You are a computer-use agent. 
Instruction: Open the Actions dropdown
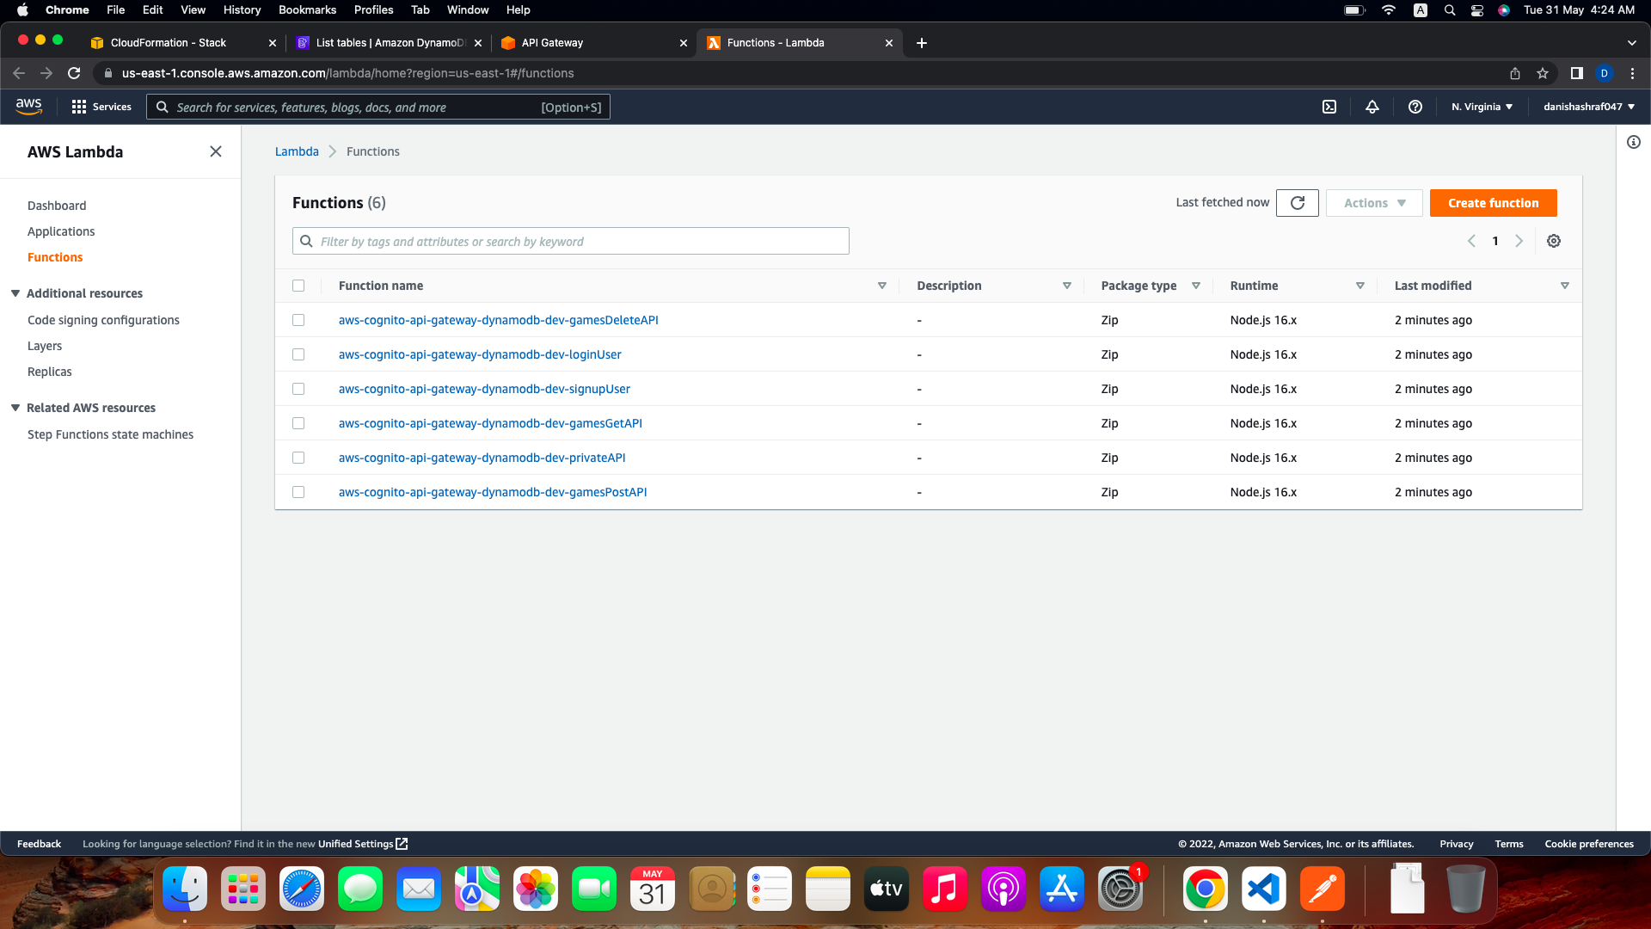tap(1373, 203)
